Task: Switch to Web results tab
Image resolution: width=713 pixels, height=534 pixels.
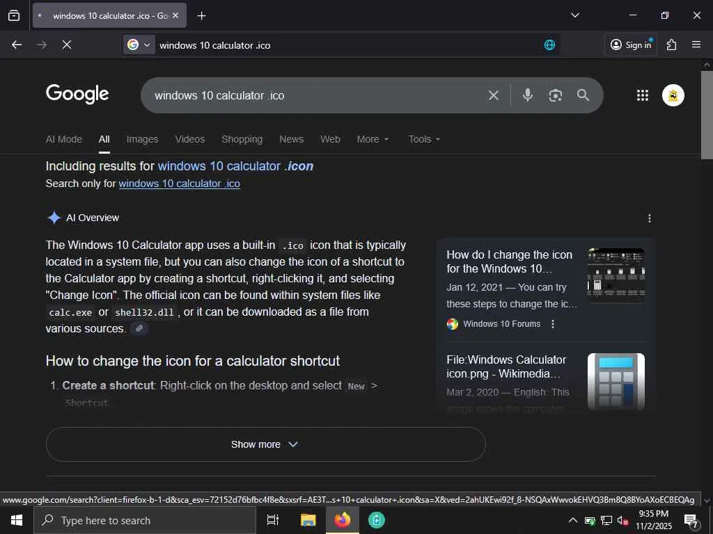Action: point(330,139)
